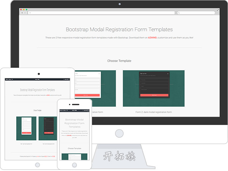The width and height of the screenshot is (228, 171).
Task: Open the dark modal form thumbnail on the monitor
Action: click(154, 89)
